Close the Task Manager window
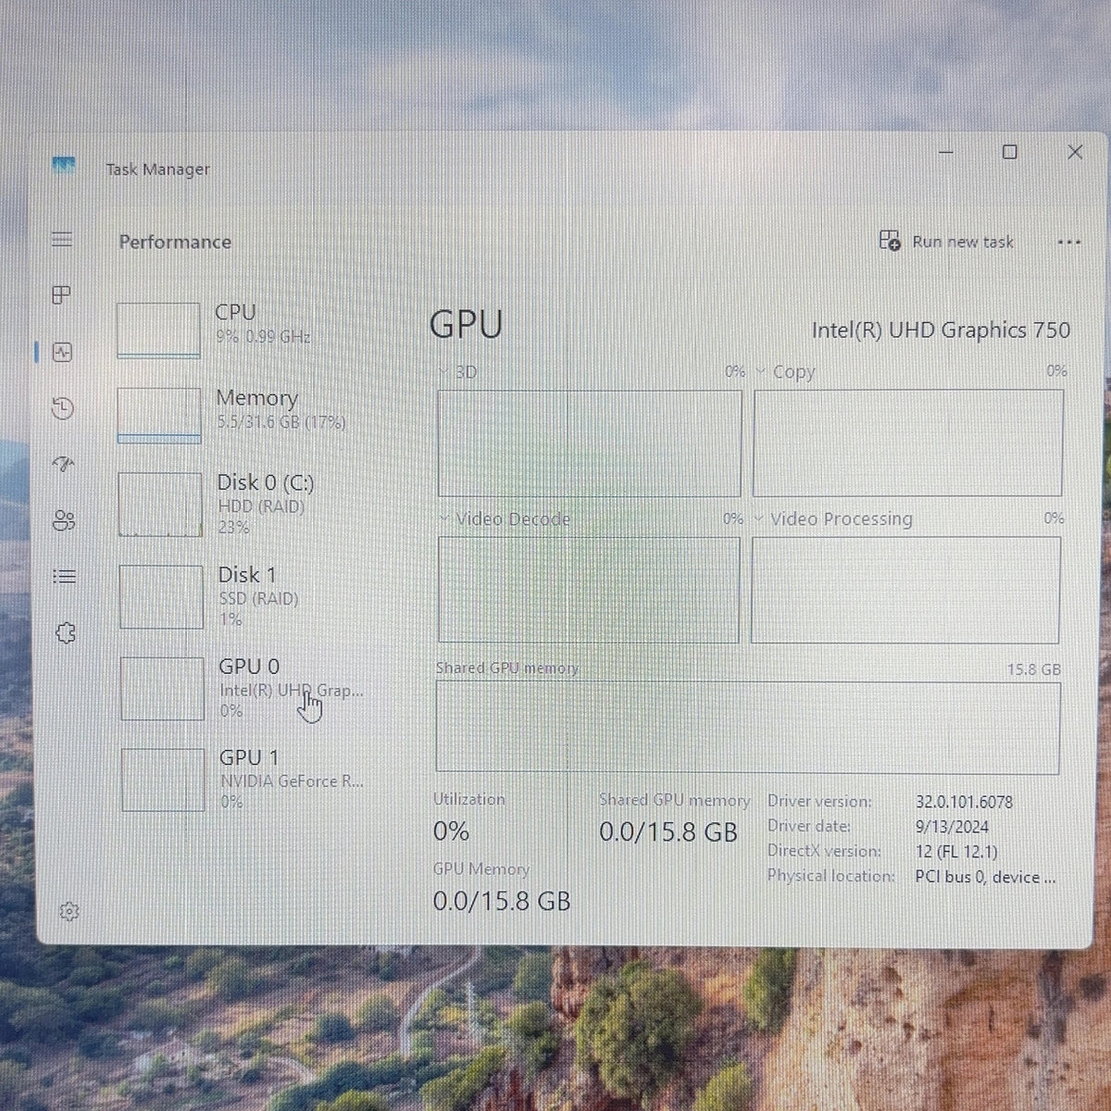Image resolution: width=1111 pixels, height=1111 pixels. 1075,152
